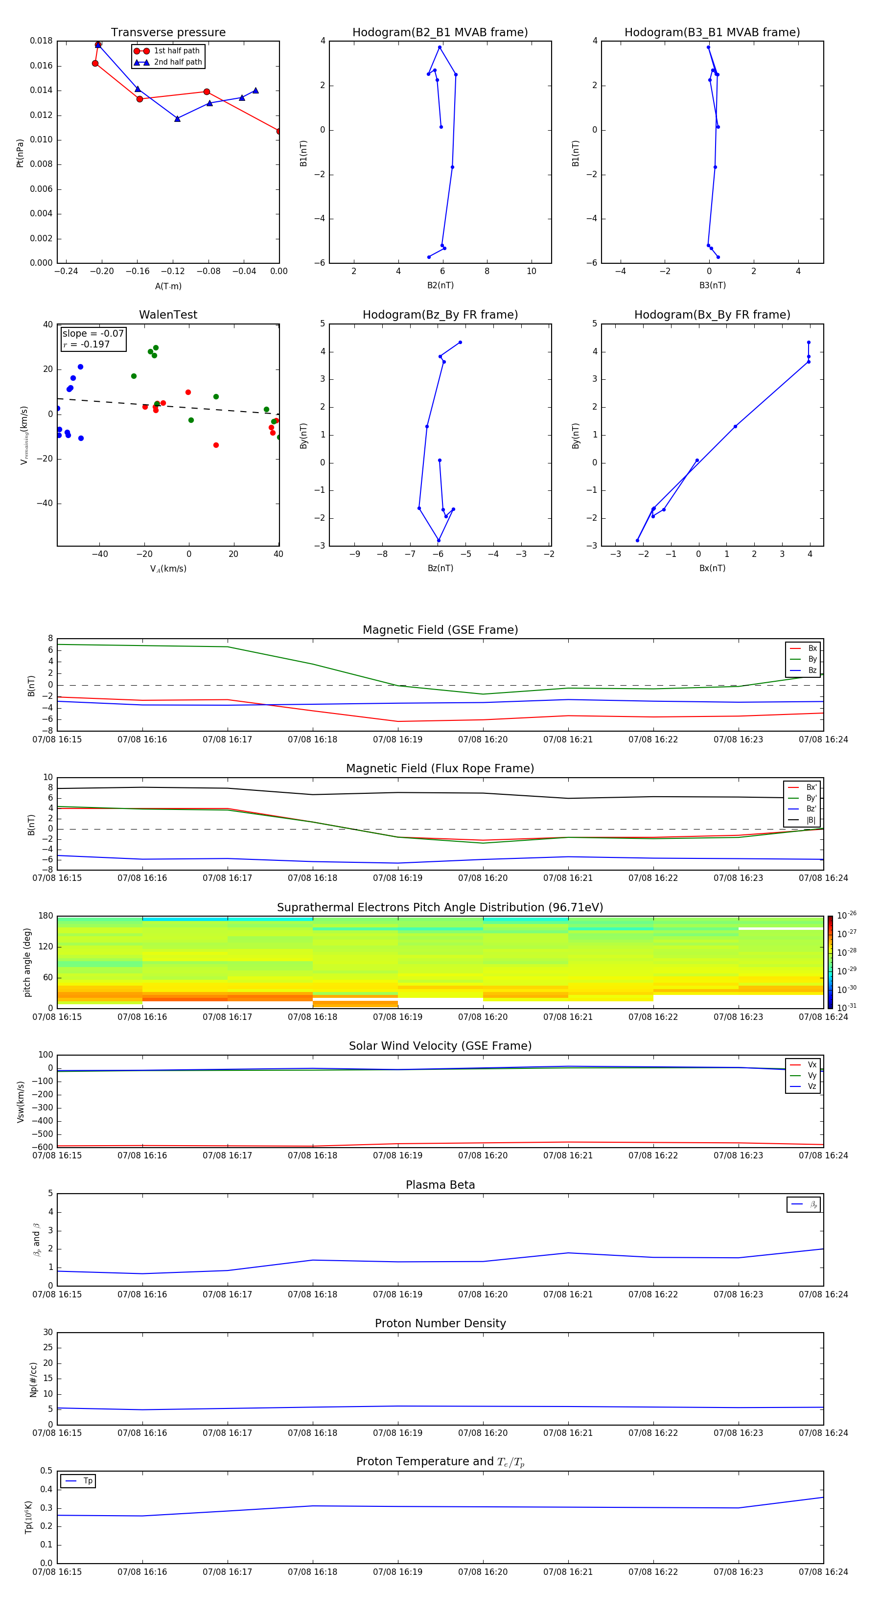Select 'Hodogram(B2_B1 MVAB frame)' title

(440, 33)
